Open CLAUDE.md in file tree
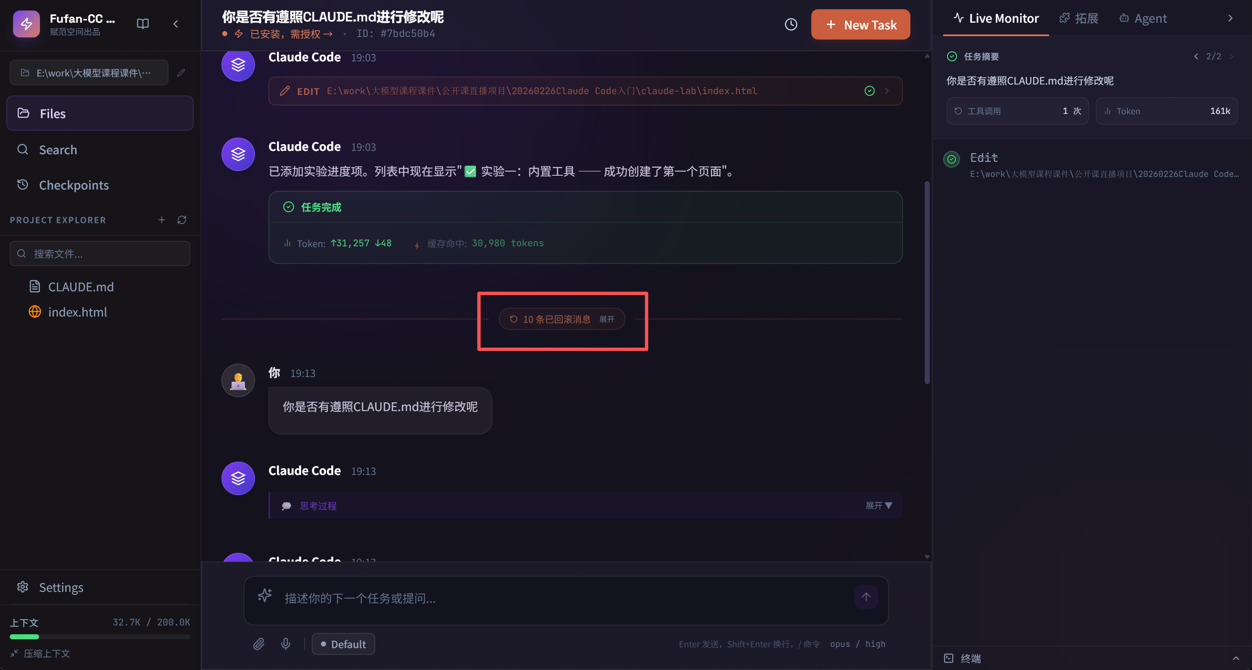Image resolution: width=1252 pixels, height=670 pixels. coord(71,287)
